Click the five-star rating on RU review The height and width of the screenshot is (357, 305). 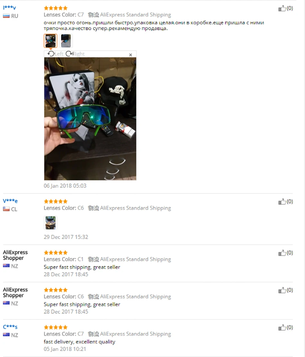pyautogui.click(x=56, y=8)
